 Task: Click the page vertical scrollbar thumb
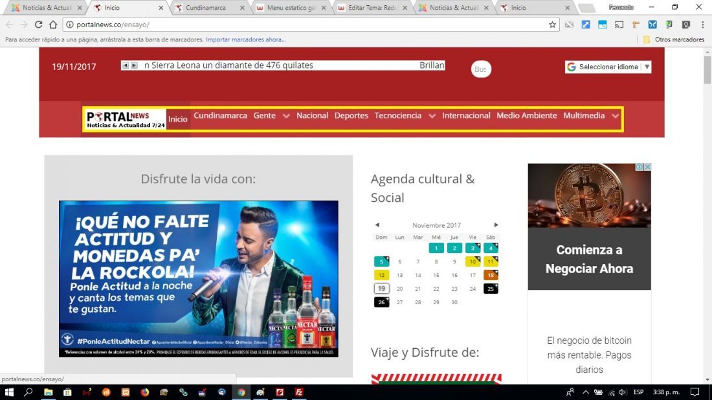707,69
